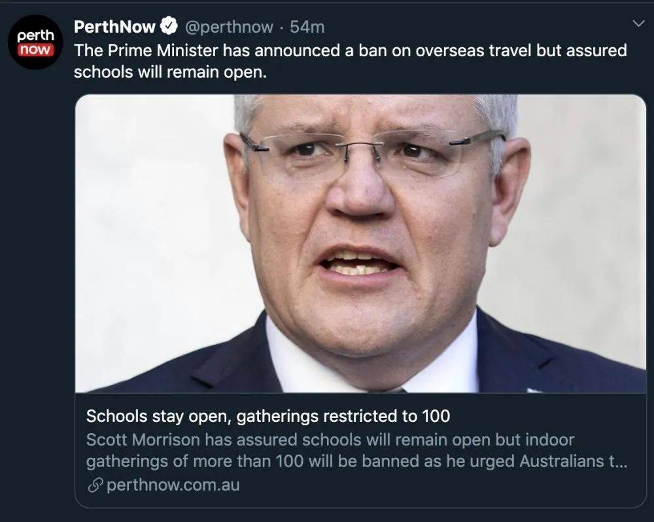Open the article preview photo of the man
654x522 pixels.
[360, 244]
